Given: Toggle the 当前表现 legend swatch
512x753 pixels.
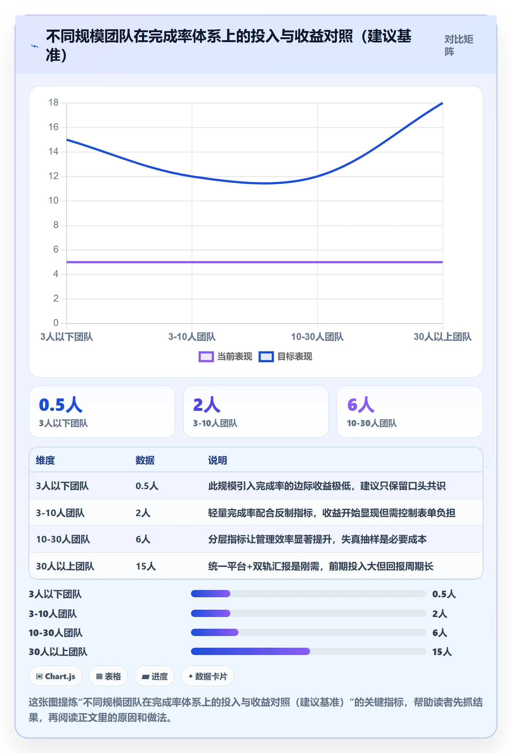Looking at the screenshot, I should (x=206, y=357).
